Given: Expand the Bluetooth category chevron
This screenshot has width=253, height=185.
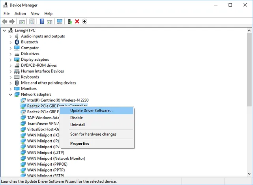Looking at the screenshot, I should click(11, 43).
